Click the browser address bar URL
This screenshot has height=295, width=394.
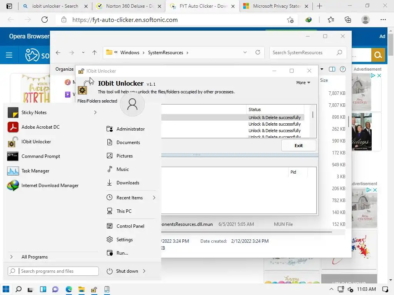coord(125,20)
